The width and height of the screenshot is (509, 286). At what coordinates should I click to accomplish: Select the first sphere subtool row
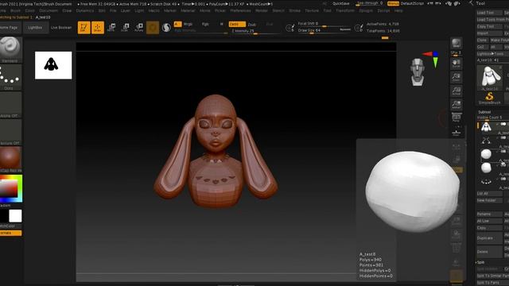pyautogui.click(x=493, y=154)
